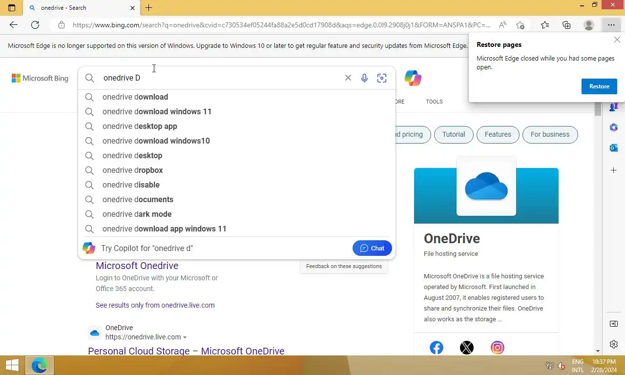The height and width of the screenshot is (375, 625).
Task: Expand the onedrive.live.com URL dropdown arrow
Action: [185, 337]
